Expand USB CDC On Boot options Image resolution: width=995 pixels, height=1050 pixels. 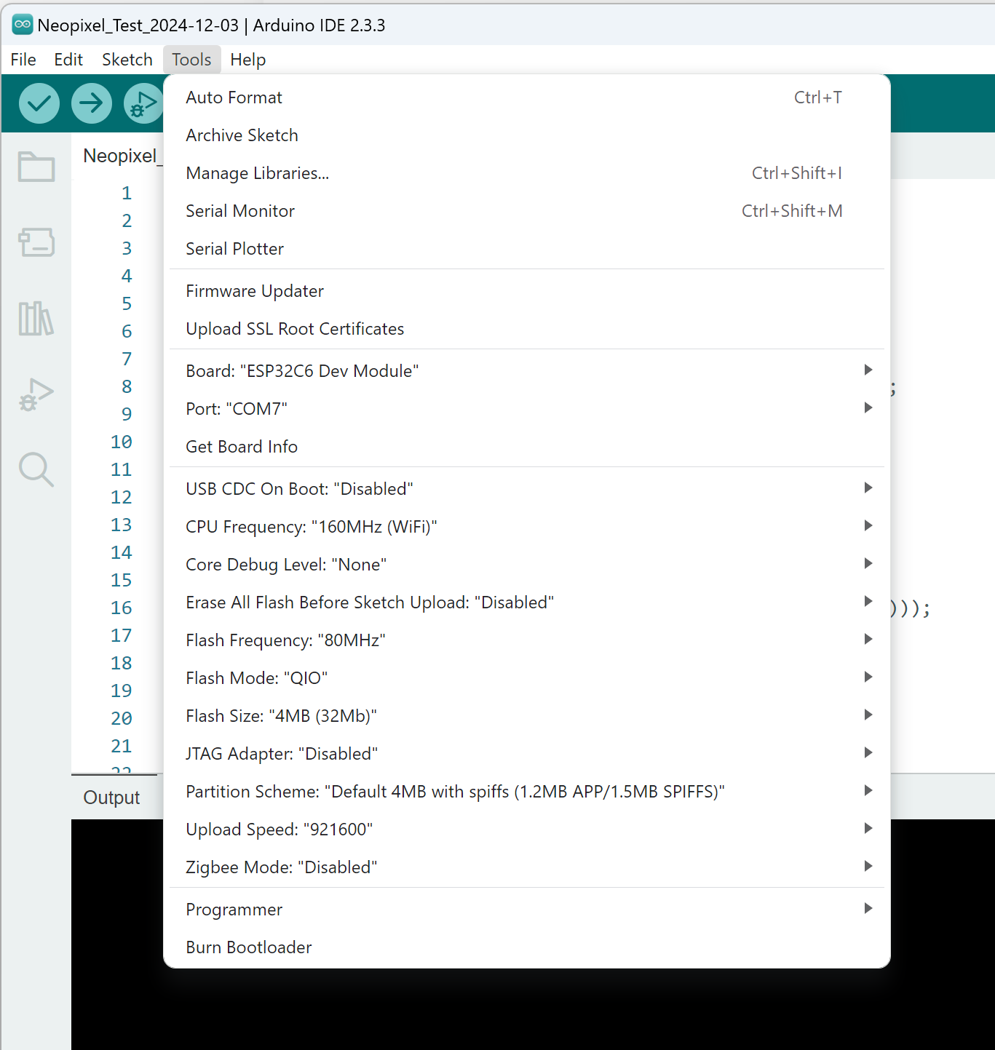(527, 489)
